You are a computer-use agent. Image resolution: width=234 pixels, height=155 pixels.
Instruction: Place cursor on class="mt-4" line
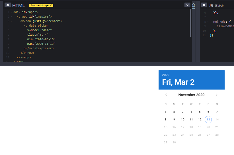click(38, 35)
